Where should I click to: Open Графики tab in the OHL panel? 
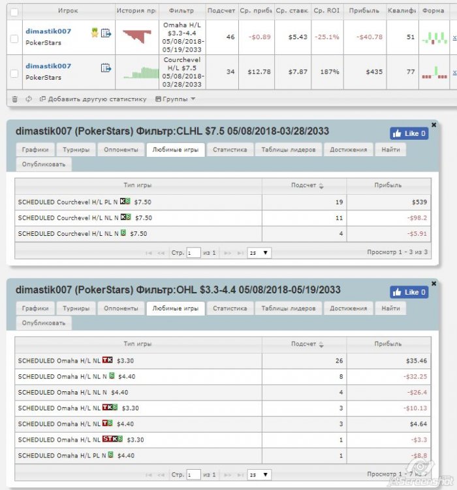pos(35,308)
